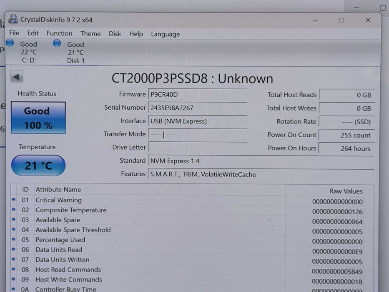The image size is (389, 292).
Task: Click the Good 100 % health status button
Action: pyautogui.click(x=38, y=118)
